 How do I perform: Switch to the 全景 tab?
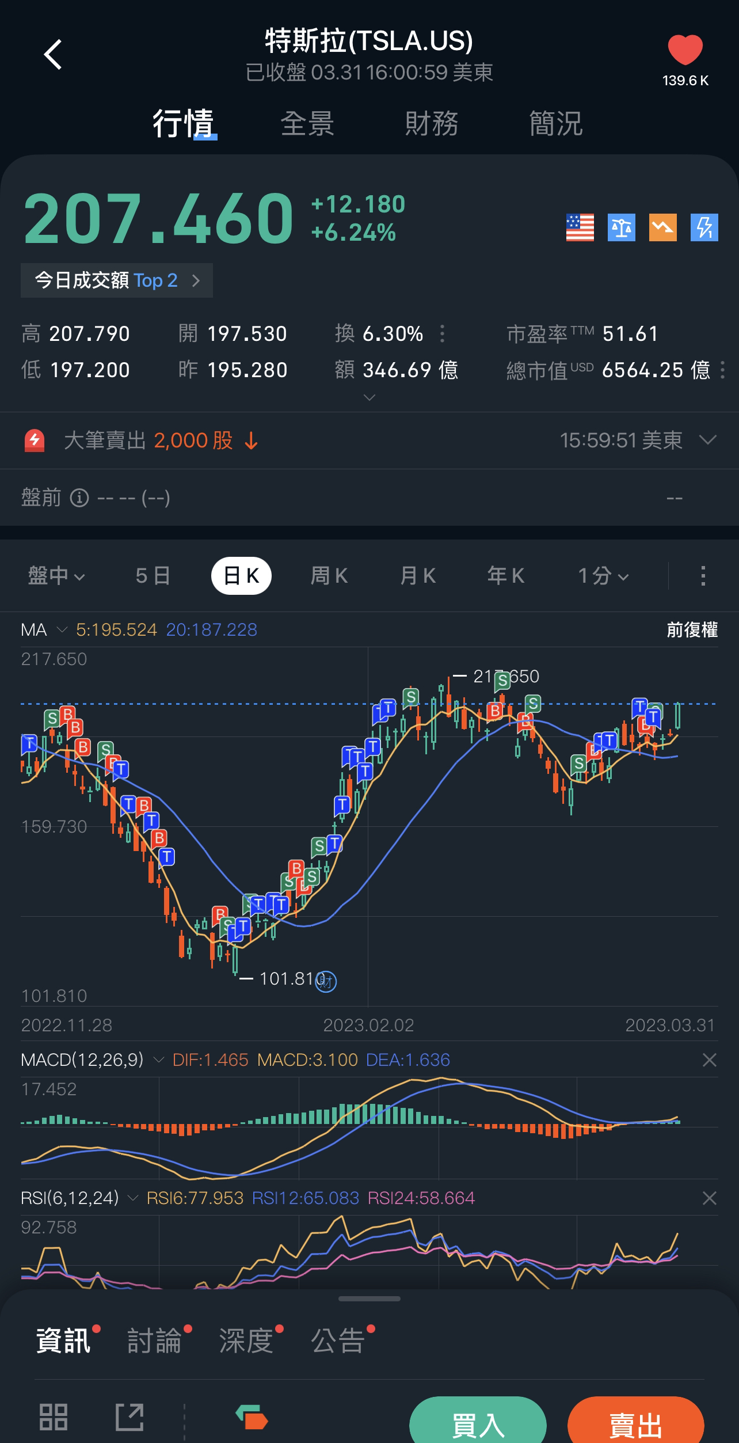[x=307, y=123]
